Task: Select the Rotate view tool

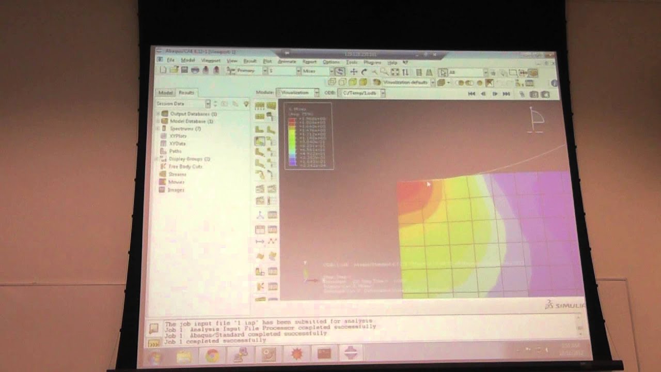Action: (364, 72)
